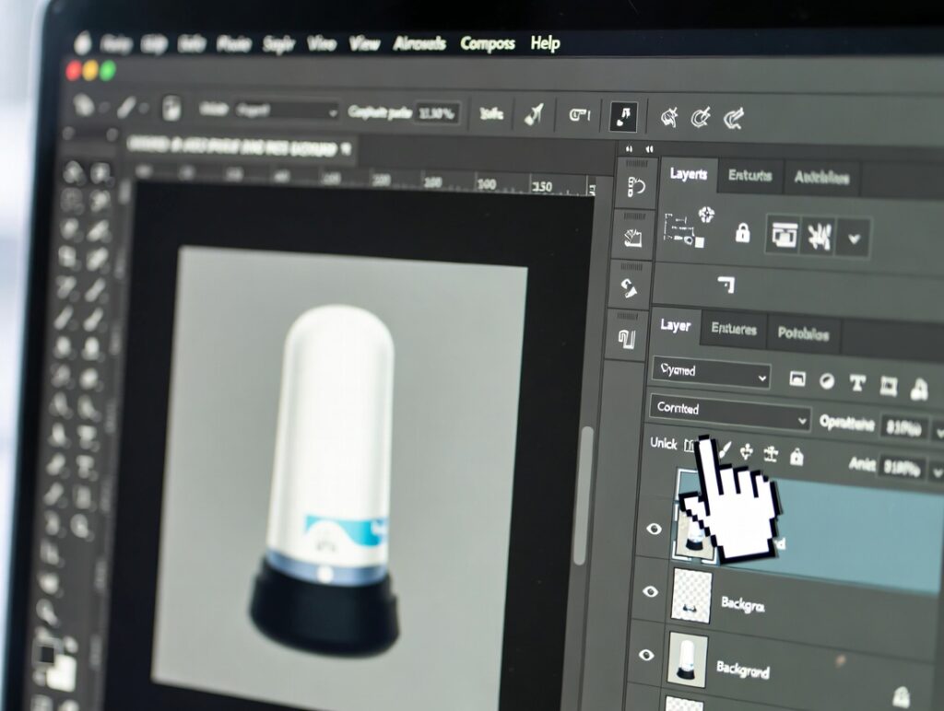Open the Corrited blend mode dropdown
This screenshot has width=944, height=711.
[729, 412]
